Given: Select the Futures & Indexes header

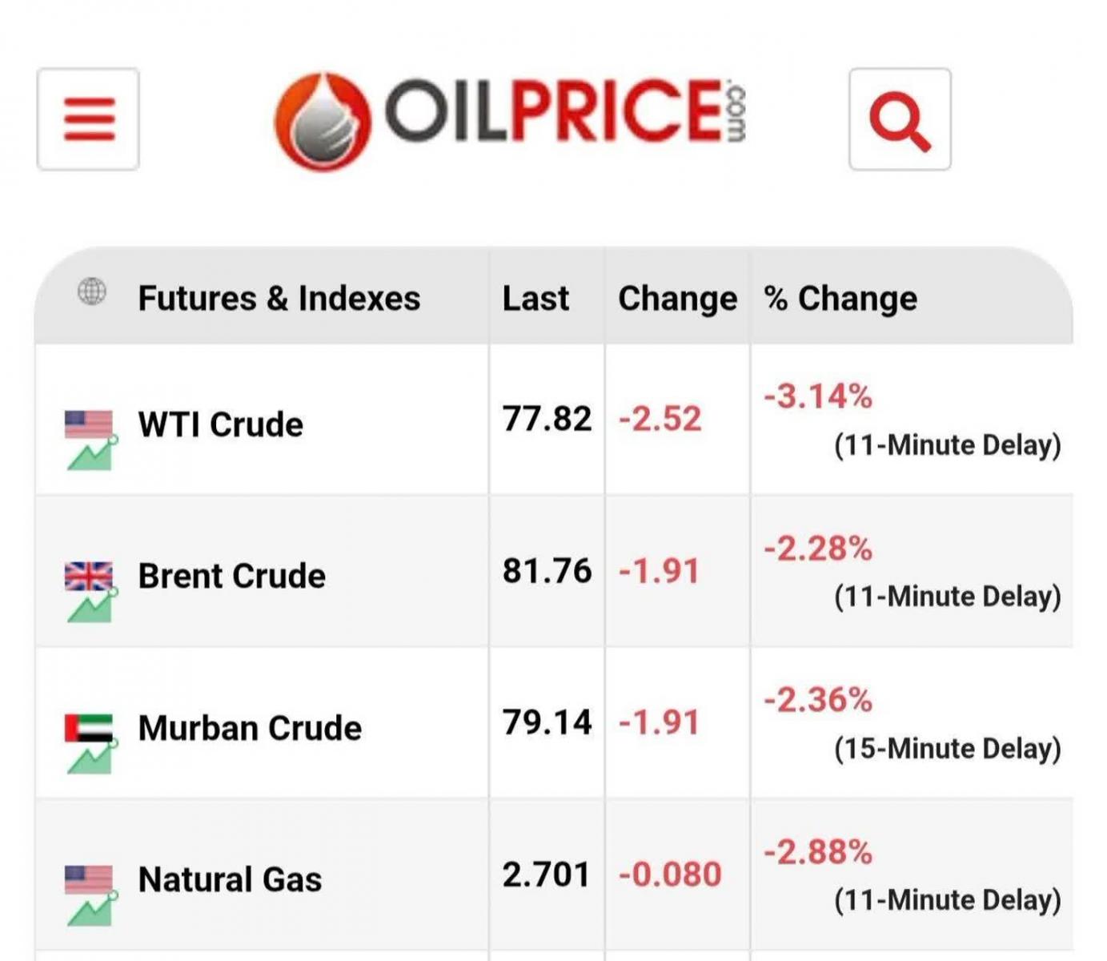Looking at the screenshot, I should tap(279, 299).
